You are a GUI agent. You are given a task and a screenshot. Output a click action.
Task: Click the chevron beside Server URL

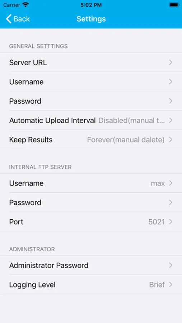(171, 62)
